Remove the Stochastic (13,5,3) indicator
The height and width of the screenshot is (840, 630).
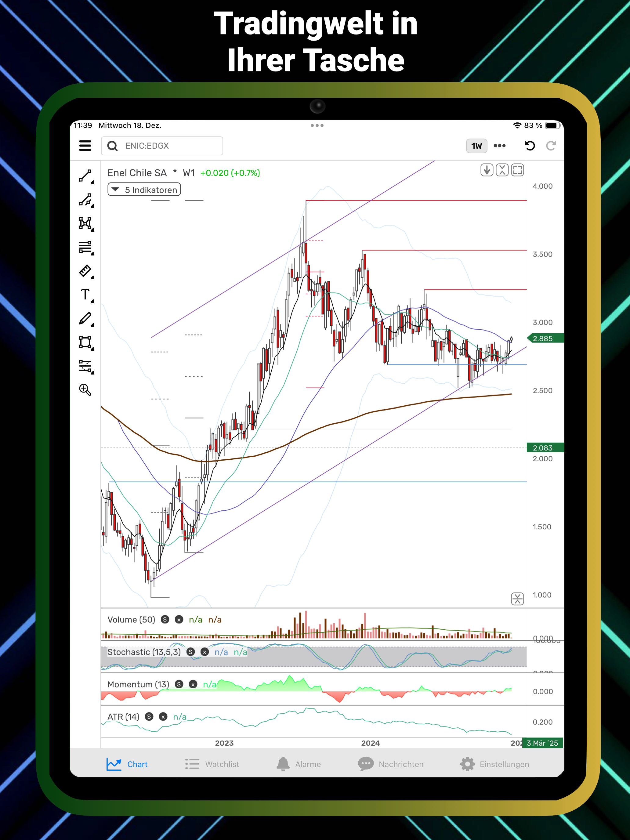coord(205,652)
